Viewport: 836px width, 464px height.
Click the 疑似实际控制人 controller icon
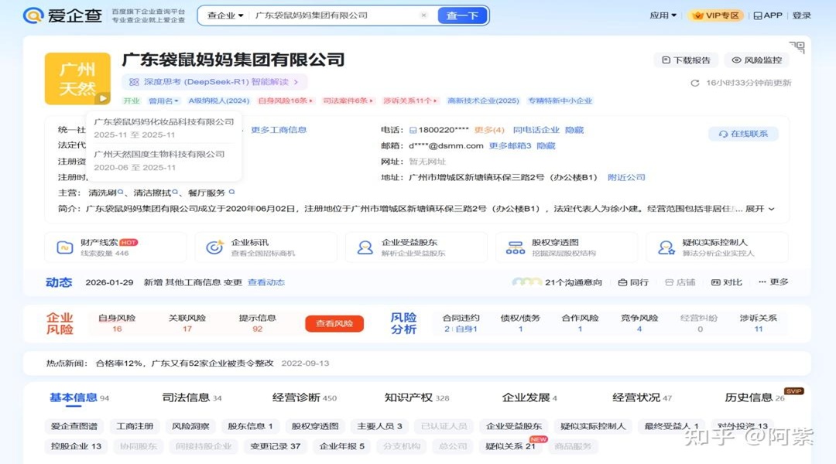tap(666, 247)
